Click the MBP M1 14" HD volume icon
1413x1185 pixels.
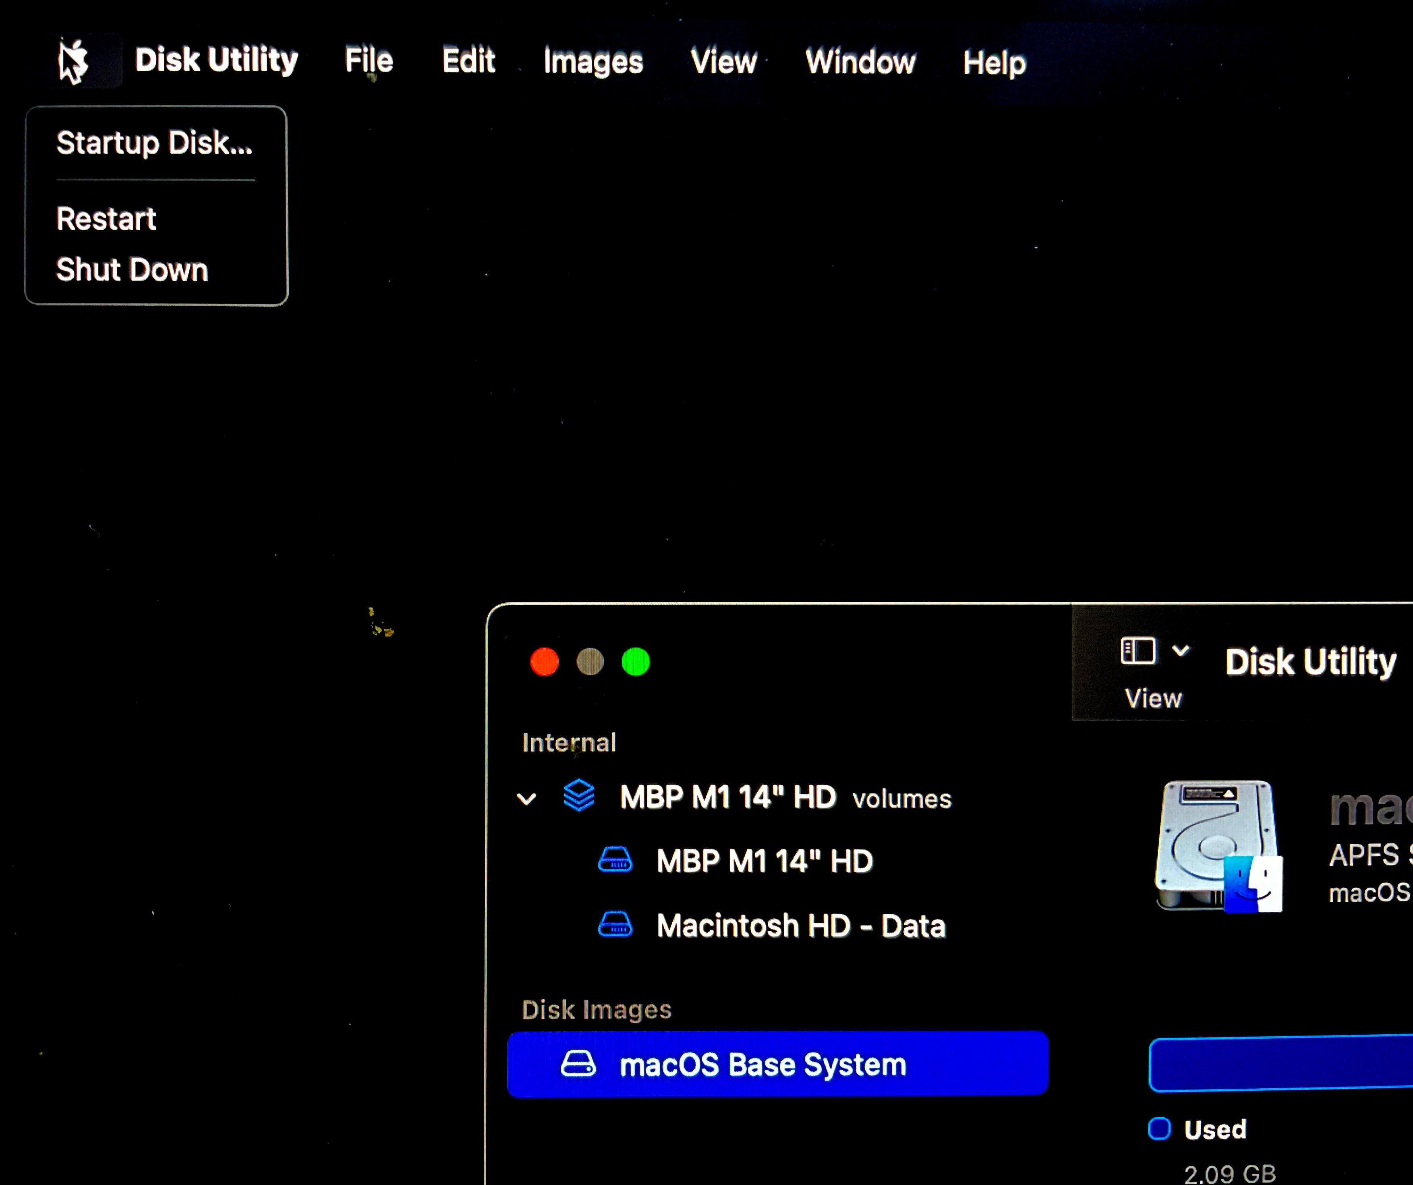pyautogui.click(x=615, y=860)
